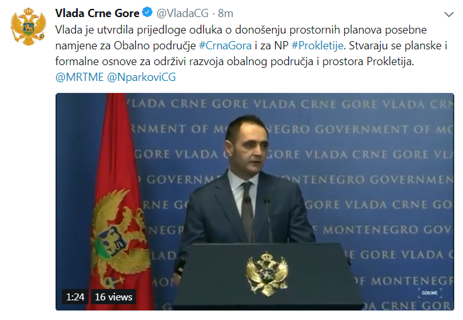The height and width of the screenshot is (320, 463).
Task: Follow the #Prokletije hashtag
Action: coord(318,46)
